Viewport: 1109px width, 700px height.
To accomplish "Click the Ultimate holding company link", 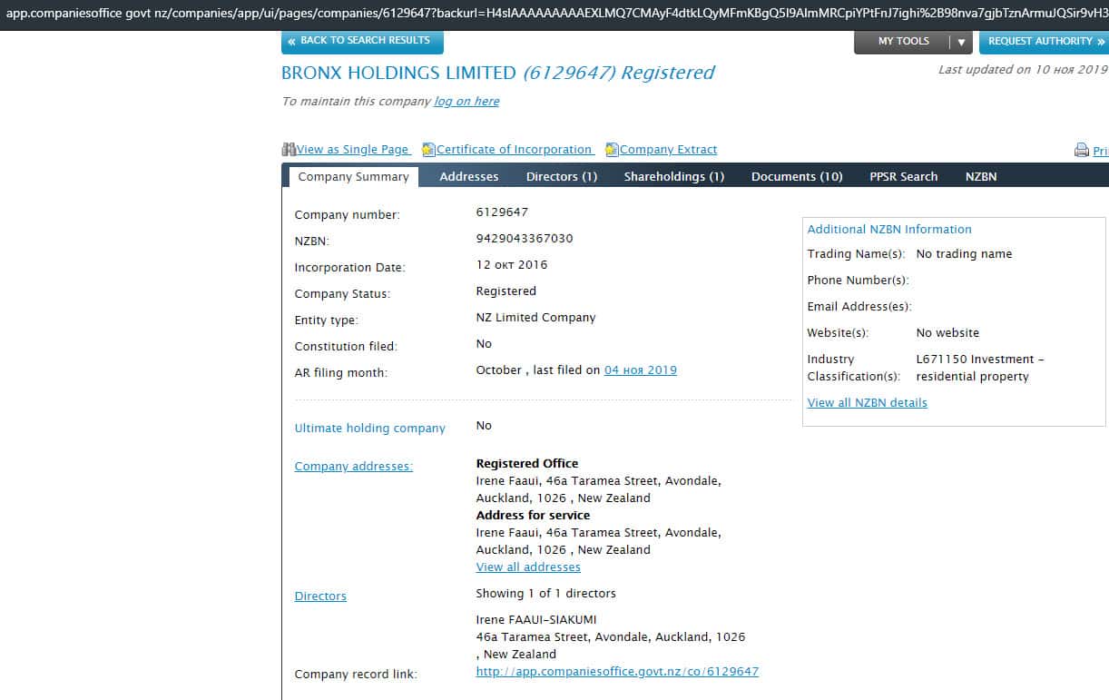I will click(x=370, y=428).
